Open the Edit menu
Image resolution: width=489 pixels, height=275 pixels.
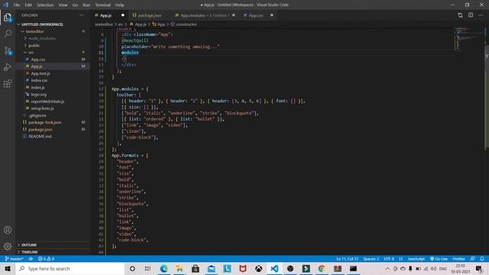coord(28,5)
